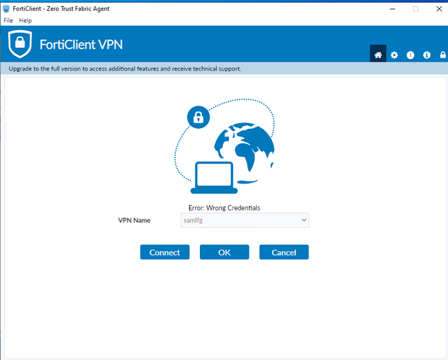Click the FortiClient shield logo
The width and height of the screenshot is (448, 360).
coord(20,44)
